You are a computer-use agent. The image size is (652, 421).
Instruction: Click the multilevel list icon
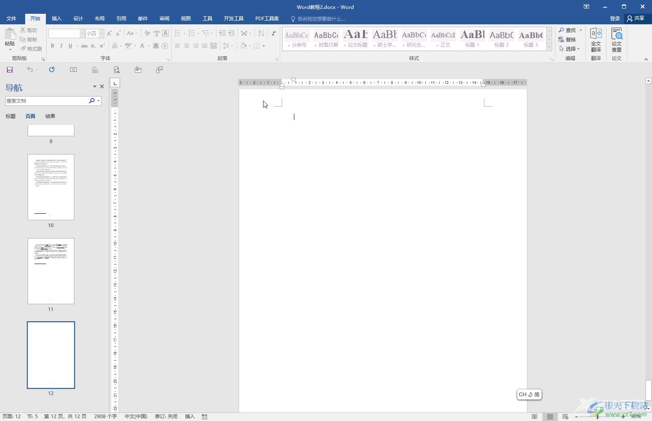pos(206,33)
